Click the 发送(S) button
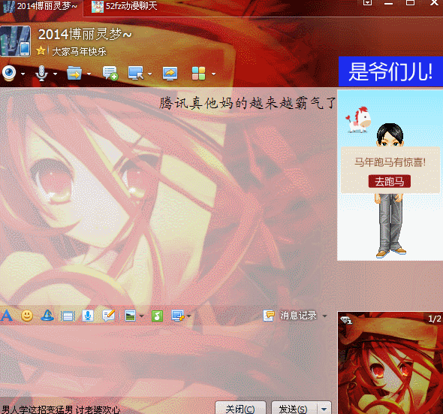 [x=293, y=408]
